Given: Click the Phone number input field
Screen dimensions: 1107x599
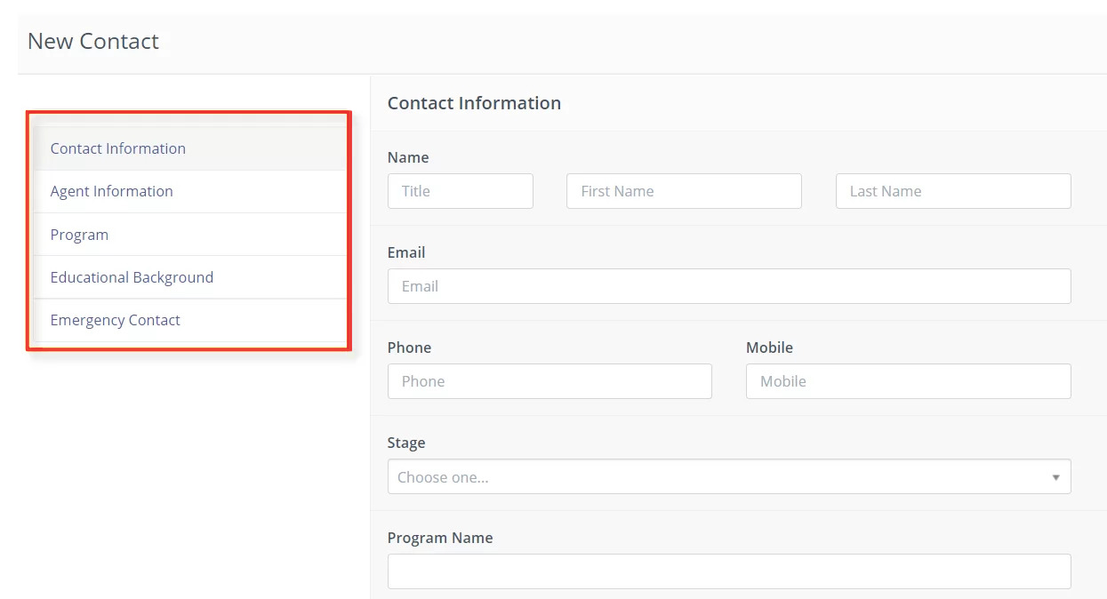Looking at the screenshot, I should pos(549,381).
